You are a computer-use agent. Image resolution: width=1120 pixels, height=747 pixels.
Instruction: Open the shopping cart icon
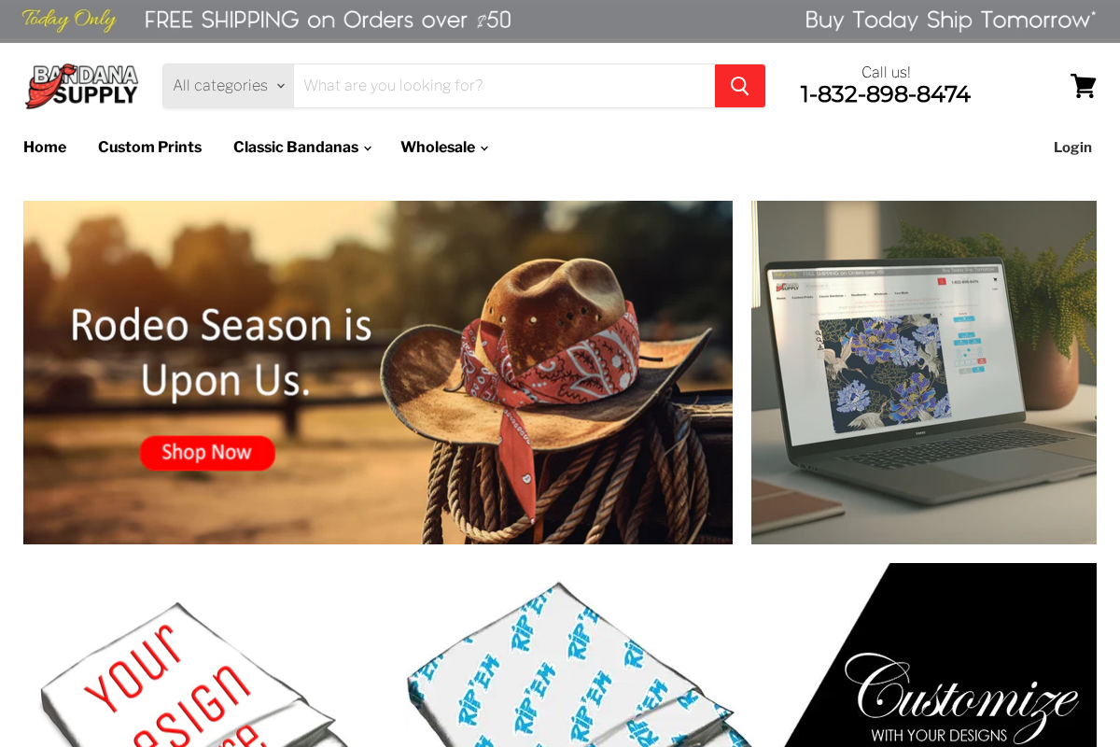(x=1083, y=86)
